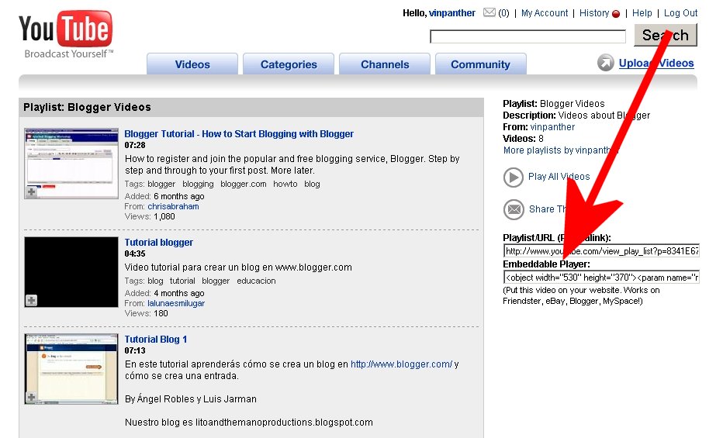This screenshot has width=723, height=438.
Task: Open My Account link
Action: 545,13
